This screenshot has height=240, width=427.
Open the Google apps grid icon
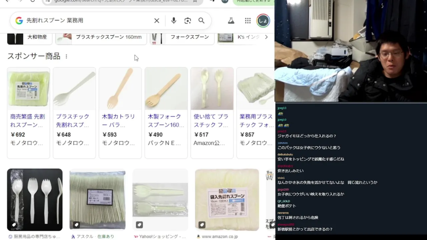pos(248,21)
